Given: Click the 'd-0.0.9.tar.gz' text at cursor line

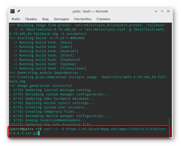Looking at the screenshot, I should (23, 133).
